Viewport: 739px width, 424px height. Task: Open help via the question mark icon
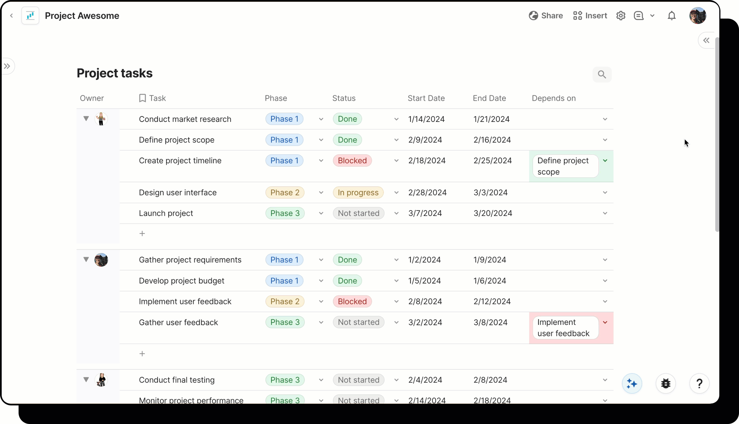click(x=699, y=383)
